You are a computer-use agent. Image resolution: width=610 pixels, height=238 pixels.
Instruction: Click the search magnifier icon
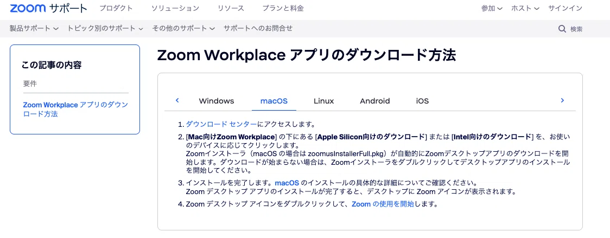562,29
